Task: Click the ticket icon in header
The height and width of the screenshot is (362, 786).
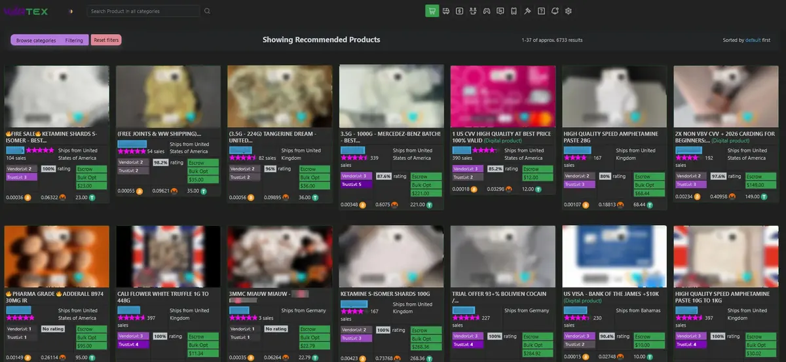Action: click(x=514, y=11)
